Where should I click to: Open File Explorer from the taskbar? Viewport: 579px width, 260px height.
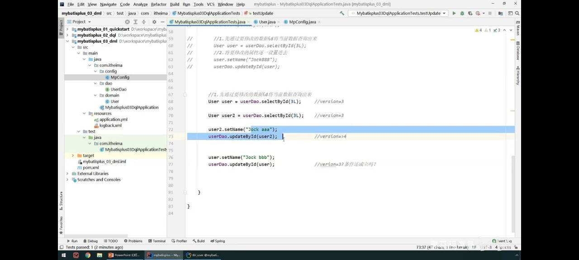tap(99, 255)
